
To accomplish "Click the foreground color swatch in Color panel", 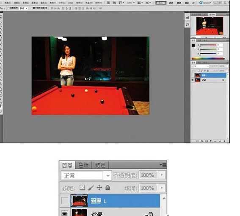I will (193, 45).
